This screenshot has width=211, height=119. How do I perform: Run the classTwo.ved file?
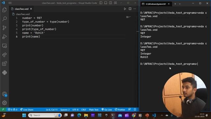coord(125,9)
